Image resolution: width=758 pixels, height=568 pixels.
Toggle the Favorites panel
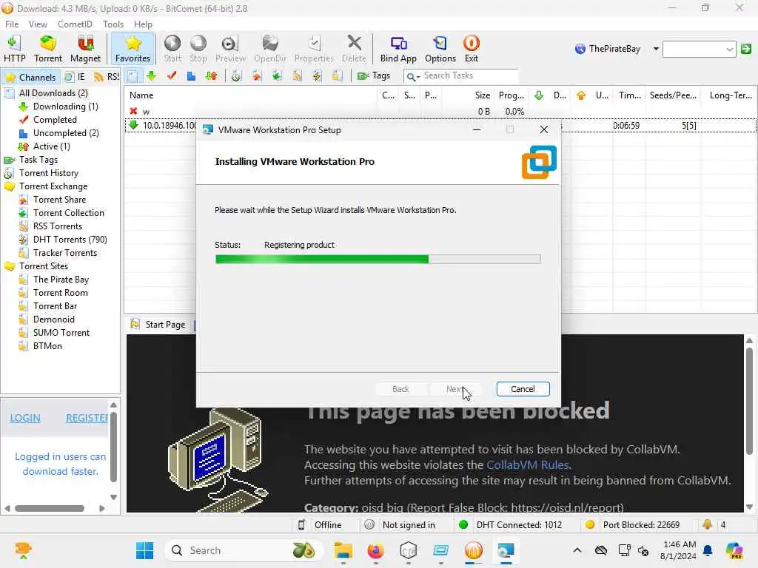point(133,49)
